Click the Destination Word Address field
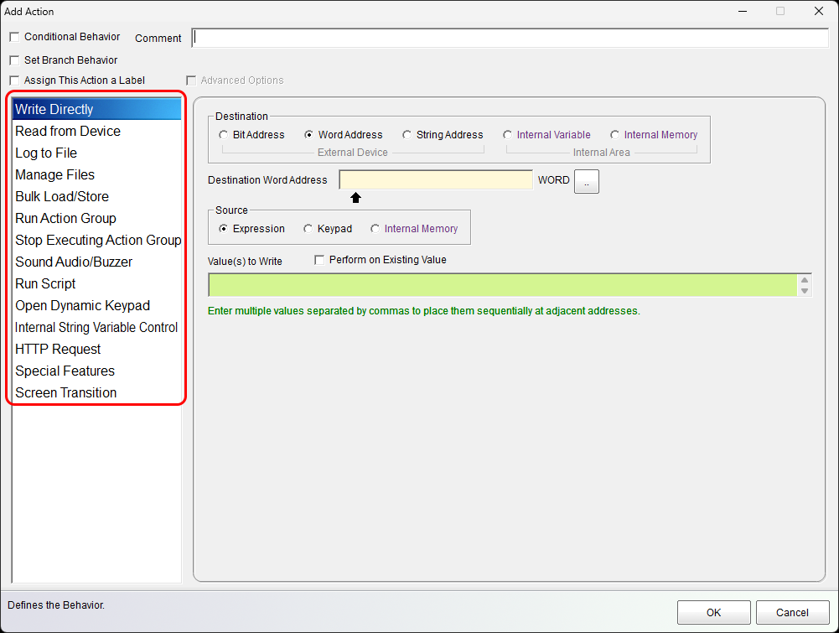This screenshot has height=633, width=839. (436, 180)
